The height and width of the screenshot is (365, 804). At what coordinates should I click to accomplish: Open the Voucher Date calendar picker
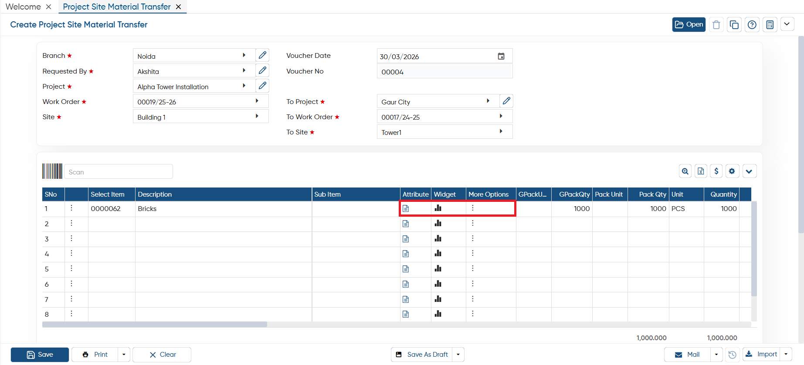501,56
